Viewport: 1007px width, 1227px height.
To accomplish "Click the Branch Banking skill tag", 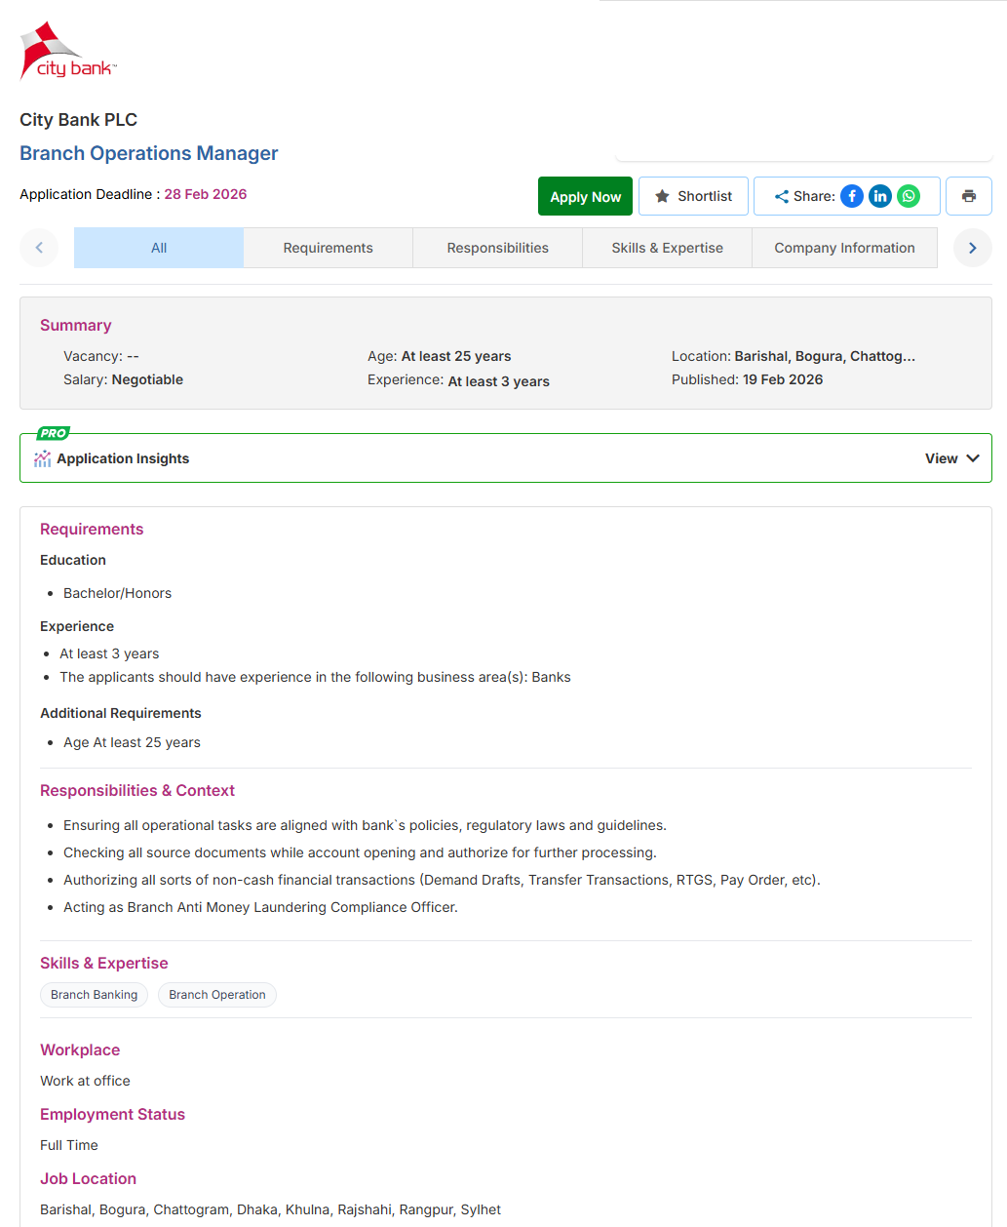I will [95, 995].
